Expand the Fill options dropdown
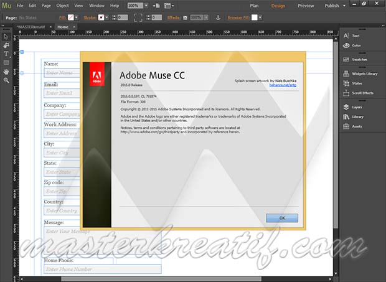Viewport: 386px width, 282px height. pyautogui.click(x=77, y=17)
